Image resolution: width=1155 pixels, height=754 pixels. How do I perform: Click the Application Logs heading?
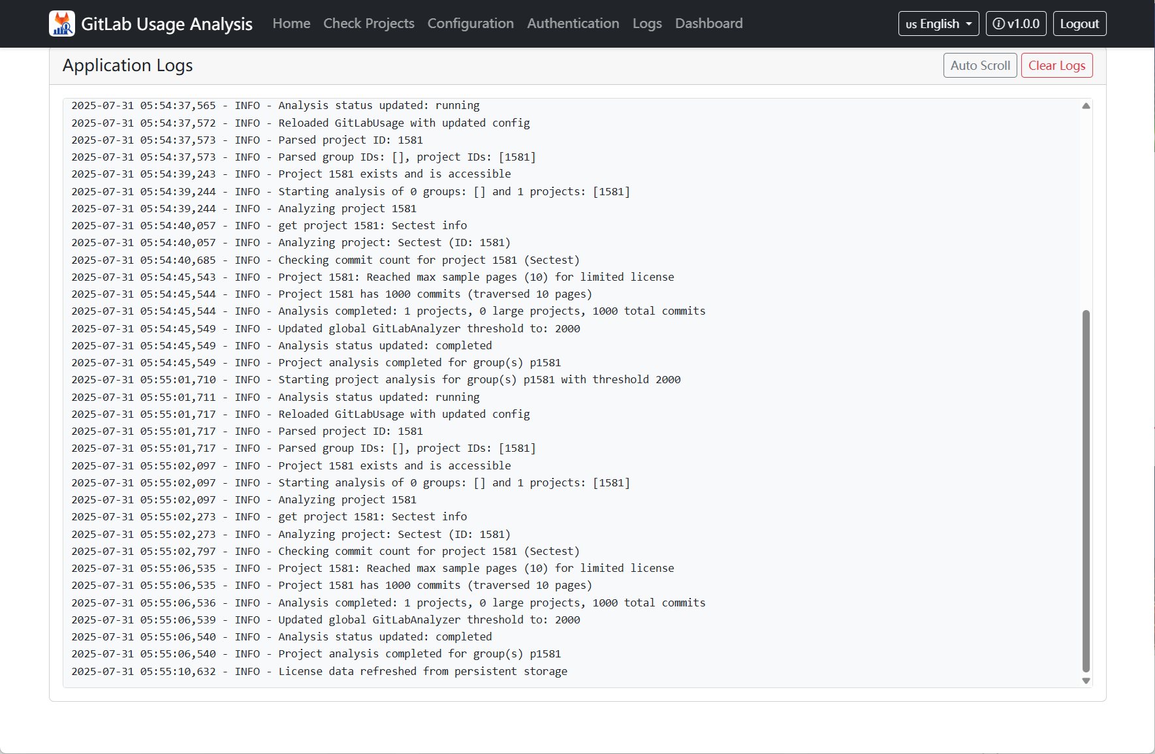[x=128, y=65]
